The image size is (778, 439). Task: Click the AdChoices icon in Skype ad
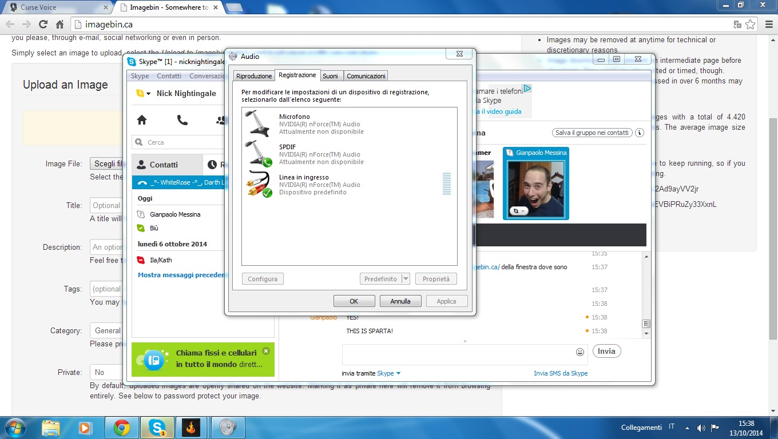click(x=527, y=89)
